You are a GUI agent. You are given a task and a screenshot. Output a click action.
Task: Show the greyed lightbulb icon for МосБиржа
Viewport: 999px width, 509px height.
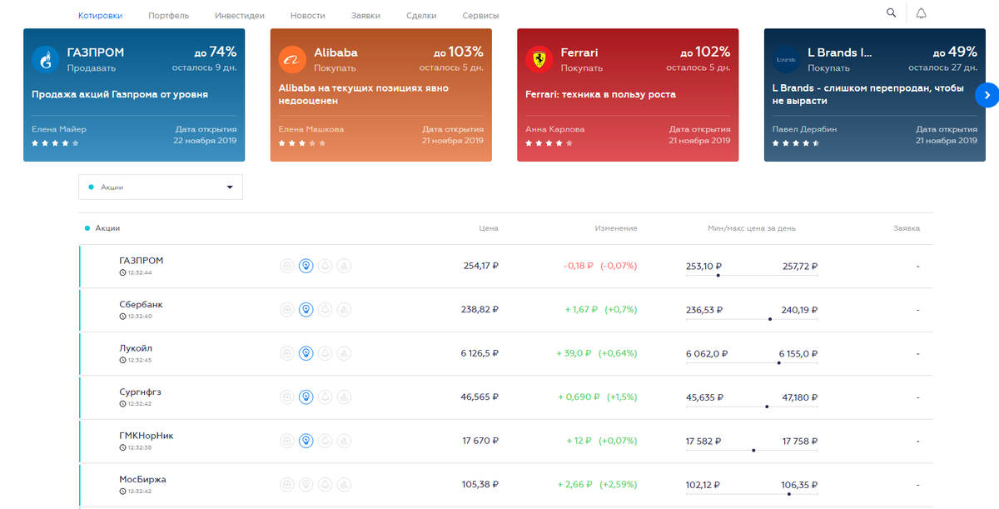click(x=306, y=484)
